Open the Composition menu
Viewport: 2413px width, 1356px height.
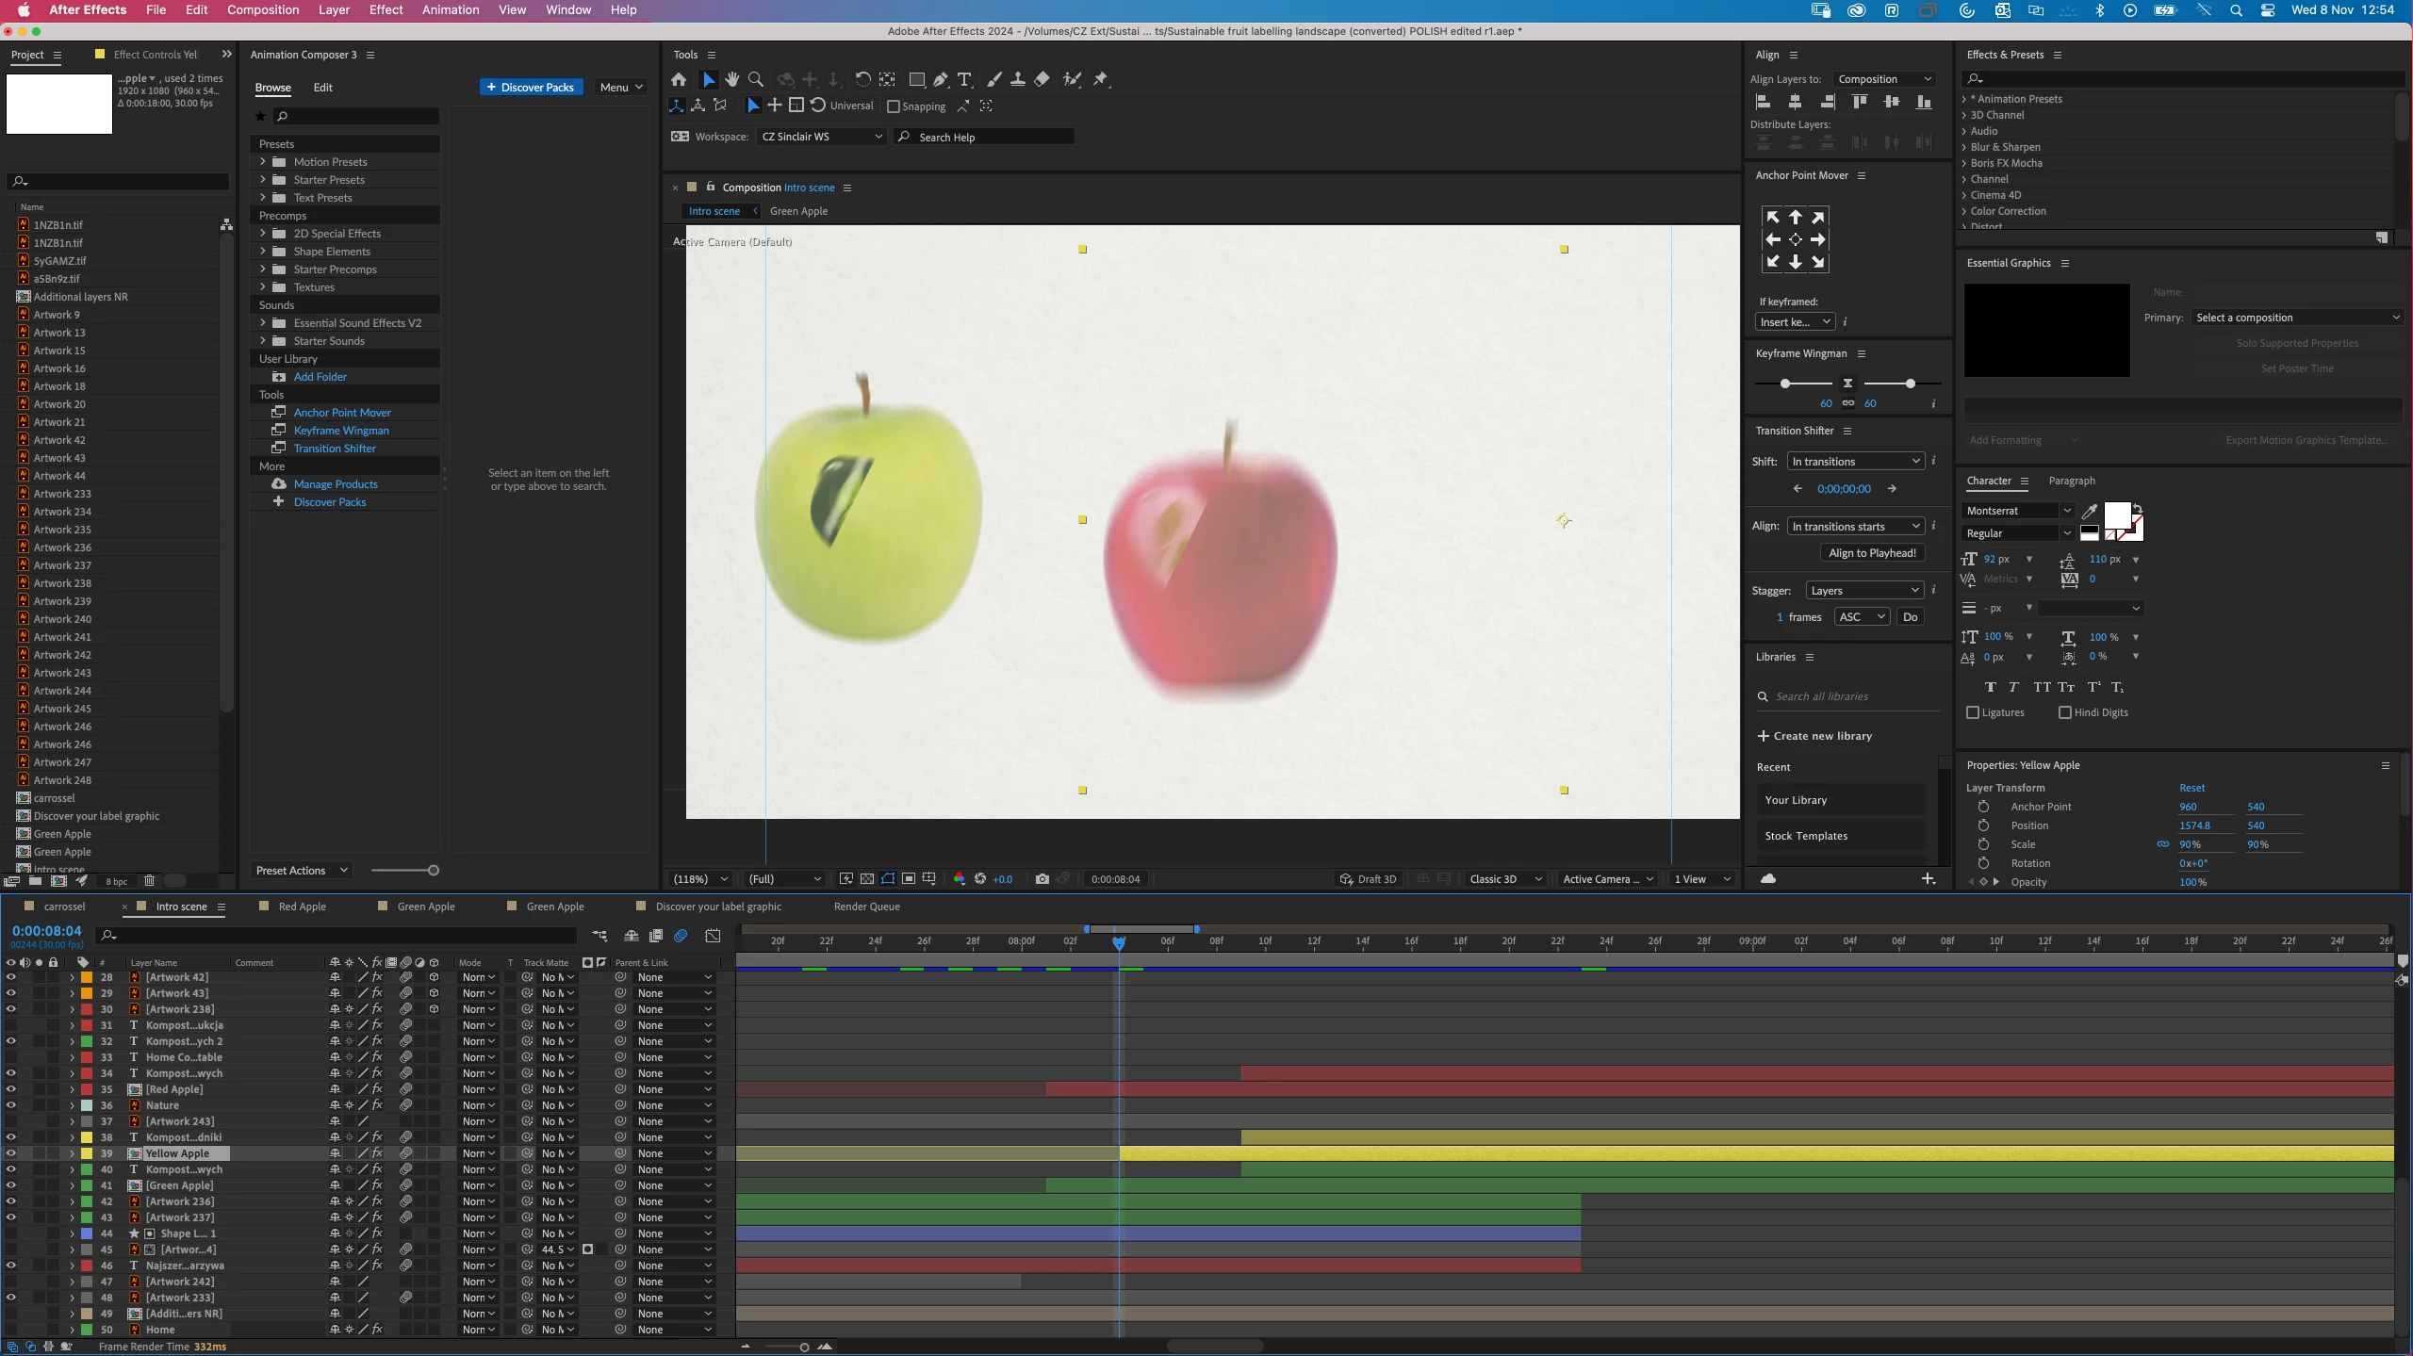262,9
